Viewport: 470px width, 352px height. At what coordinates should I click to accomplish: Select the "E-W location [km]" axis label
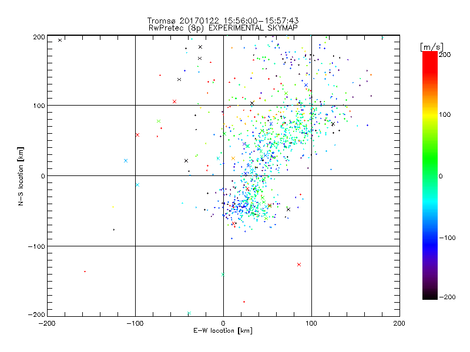[223, 331]
